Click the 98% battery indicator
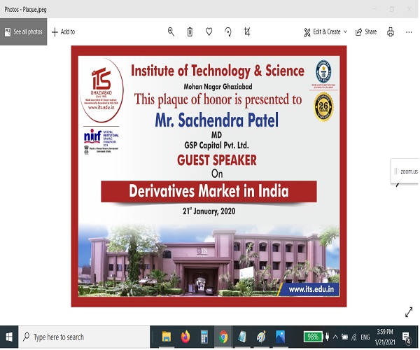The image size is (420, 350). (313, 337)
